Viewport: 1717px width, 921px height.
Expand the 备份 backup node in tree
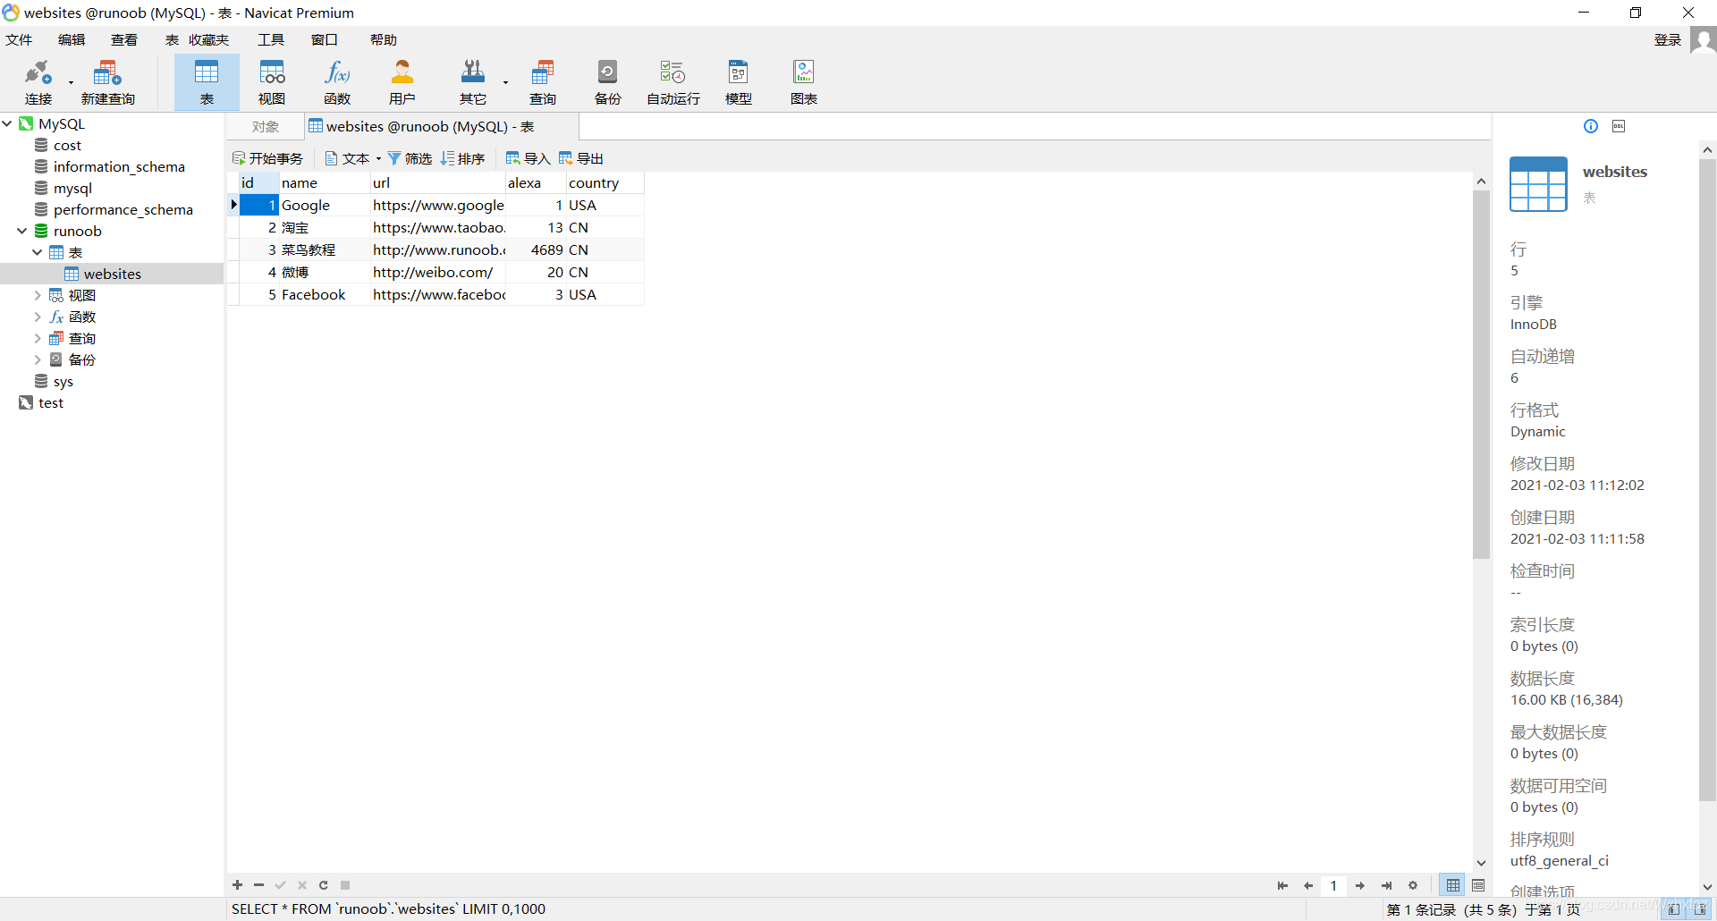click(x=37, y=359)
